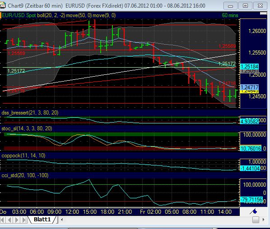
Task: Click the 100,00000 label on the CCI scale
Action: 254,185
